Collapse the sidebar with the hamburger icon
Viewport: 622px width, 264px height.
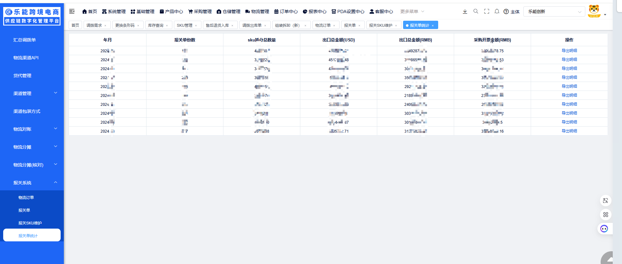coord(72,11)
